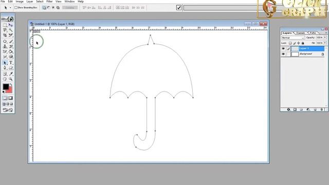Select the Zoom tool

(11, 79)
